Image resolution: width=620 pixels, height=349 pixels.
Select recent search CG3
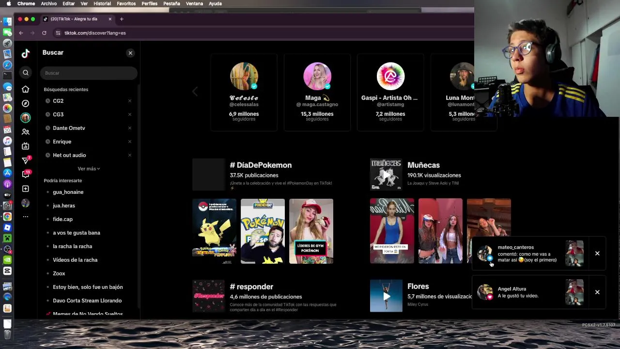pos(58,114)
